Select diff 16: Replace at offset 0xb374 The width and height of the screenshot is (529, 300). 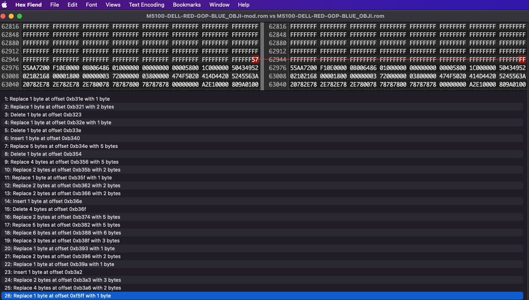[x=262, y=217]
